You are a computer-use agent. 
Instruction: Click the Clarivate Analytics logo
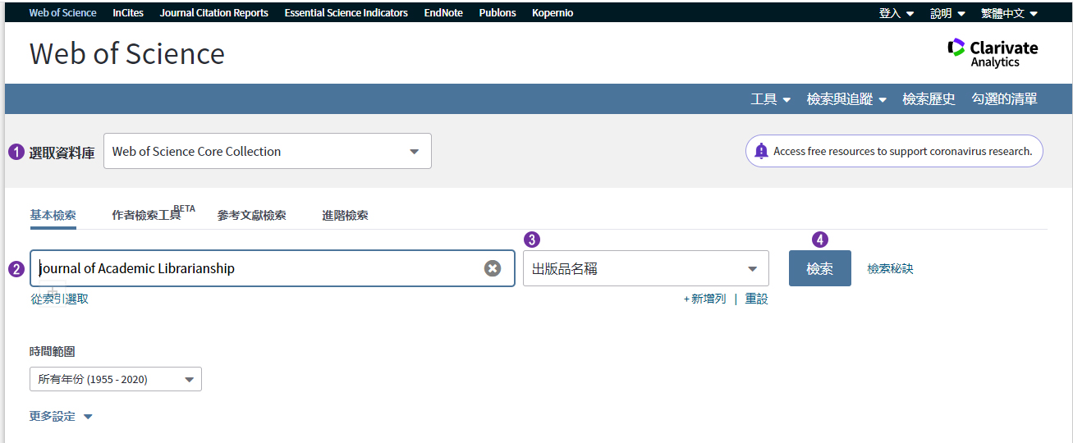click(x=992, y=53)
